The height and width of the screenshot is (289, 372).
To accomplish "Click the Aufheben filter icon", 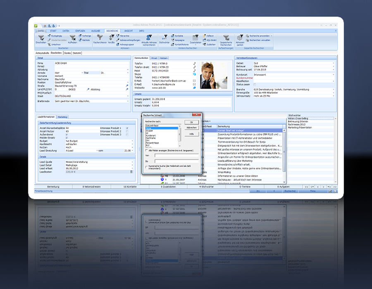I will coord(72,38).
